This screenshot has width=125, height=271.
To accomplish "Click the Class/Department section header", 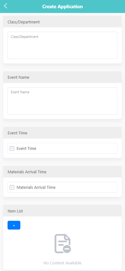I will pos(62,22).
